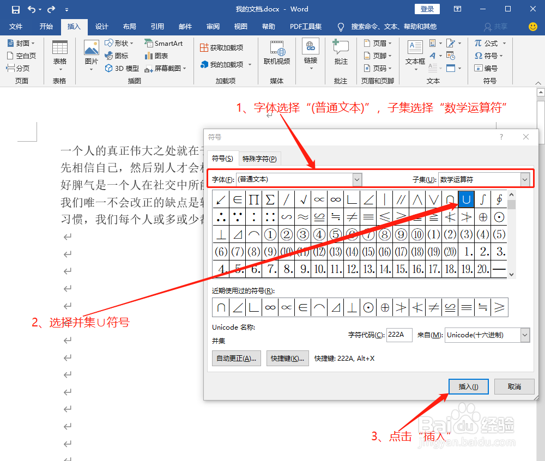Select the 符号(S) dialog tab
The height and width of the screenshot is (461, 545).
point(222,159)
